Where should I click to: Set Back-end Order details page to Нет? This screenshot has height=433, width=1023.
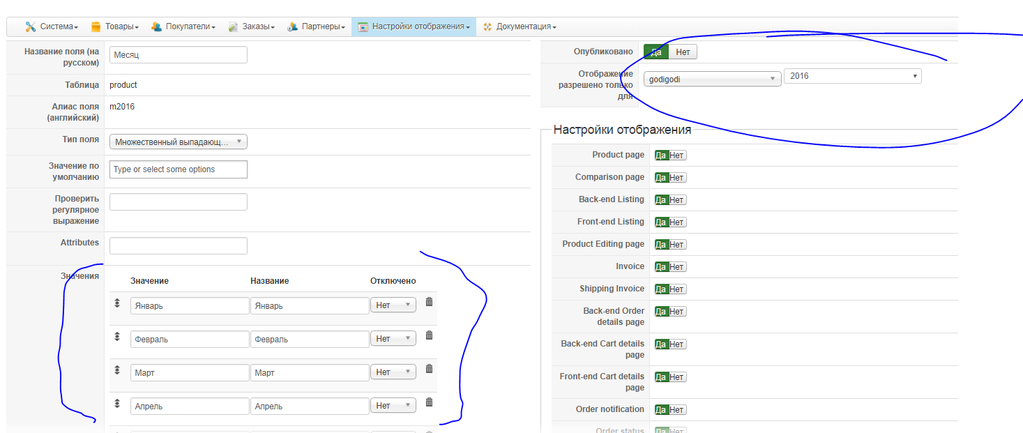tap(677, 312)
